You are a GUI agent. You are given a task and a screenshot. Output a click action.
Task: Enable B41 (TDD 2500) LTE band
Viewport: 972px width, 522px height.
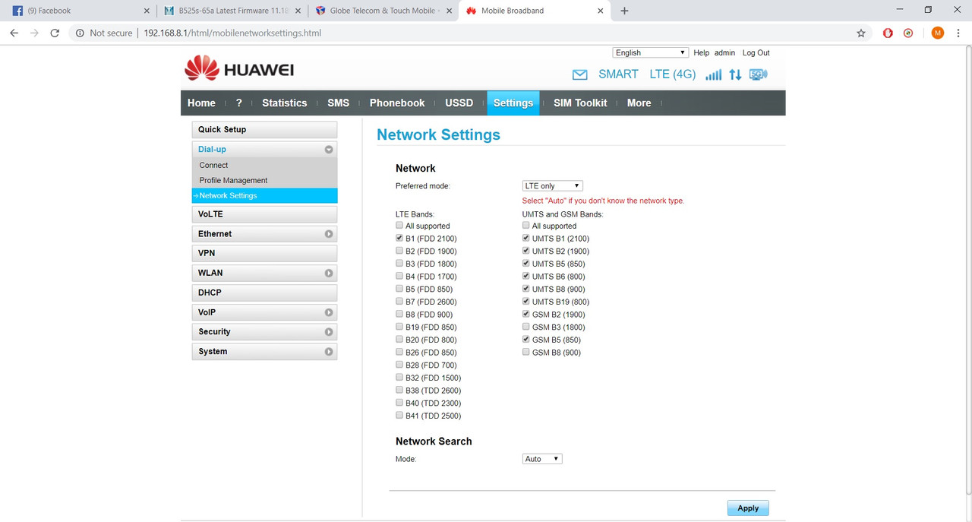coord(399,416)
